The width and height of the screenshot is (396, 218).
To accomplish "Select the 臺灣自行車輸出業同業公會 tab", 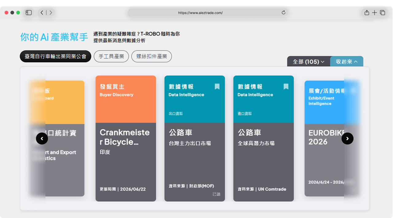I will pyautogui.click(x=56, y=56).
